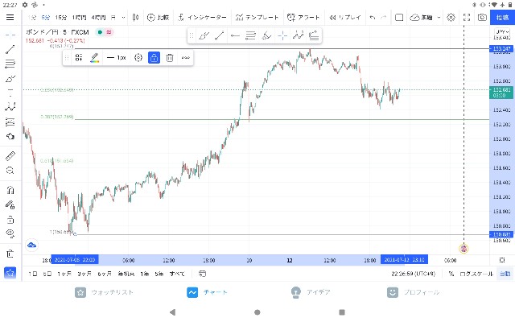Pick eraser tool in floating favorites toolbar

266,35
